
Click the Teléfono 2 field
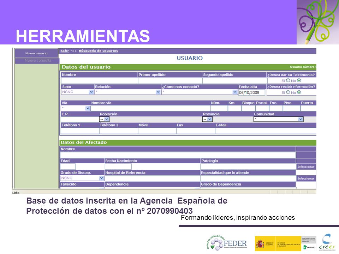click(119, 131)
